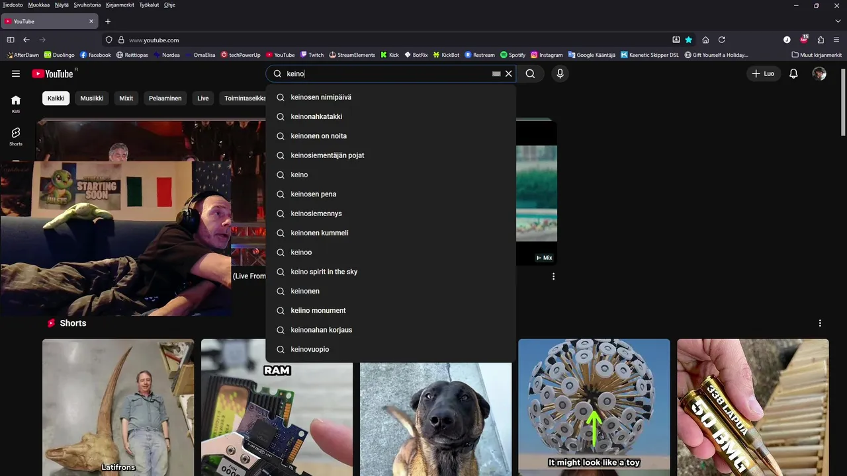
Task: Open the Duolingo bookmark
Action: pos(59,55)
